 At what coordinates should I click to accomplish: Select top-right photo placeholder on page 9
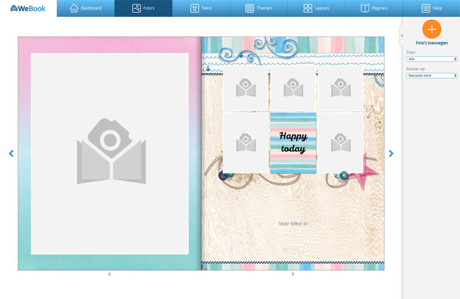[x=340, y=88]
